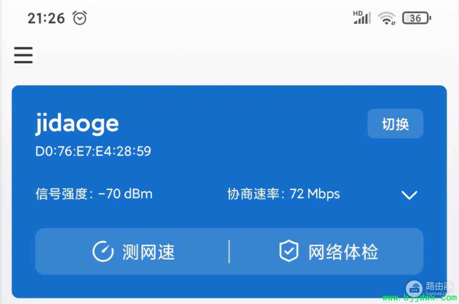Click the 路由器 watermark text
Screen dimensions: 459x304
pyautogui.click(x=439, y=285)
